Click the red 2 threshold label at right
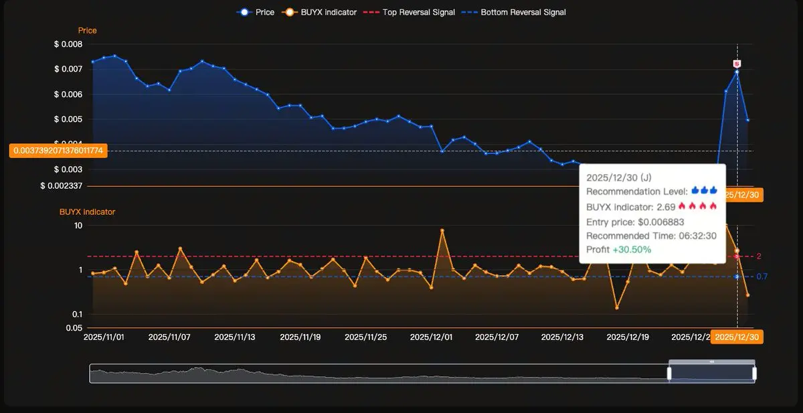This screenshot has width=803, height=413. (x=760, y=256)
